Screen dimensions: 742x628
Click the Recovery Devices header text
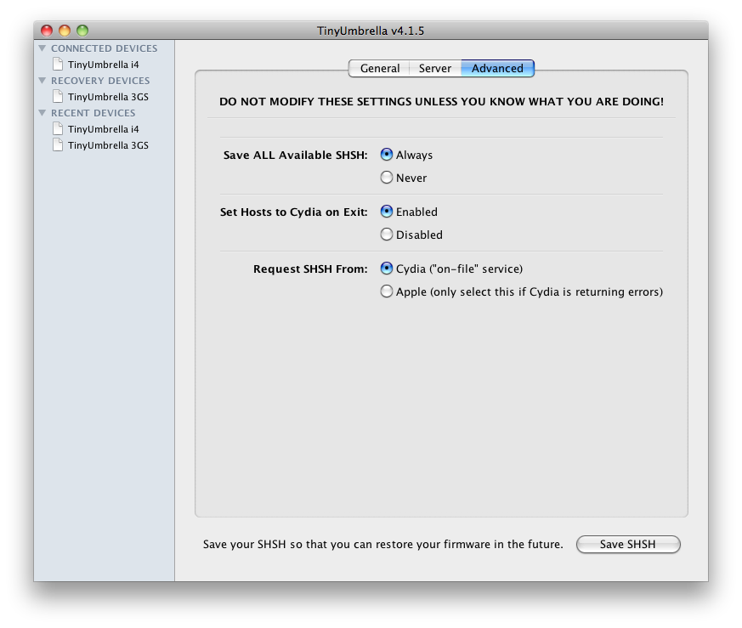click(x=100, y=81)
